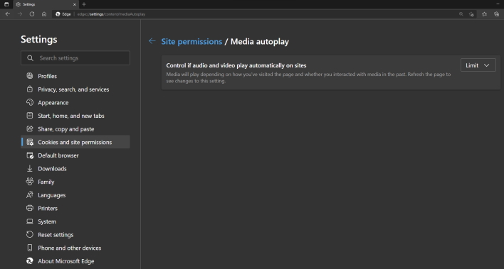The image size is (504, 269).
Task: Click the Privacy lock icon in sidebar
Action: 30,89
